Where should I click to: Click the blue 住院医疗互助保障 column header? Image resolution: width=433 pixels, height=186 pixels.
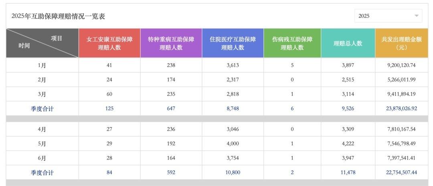pos(233,43)
